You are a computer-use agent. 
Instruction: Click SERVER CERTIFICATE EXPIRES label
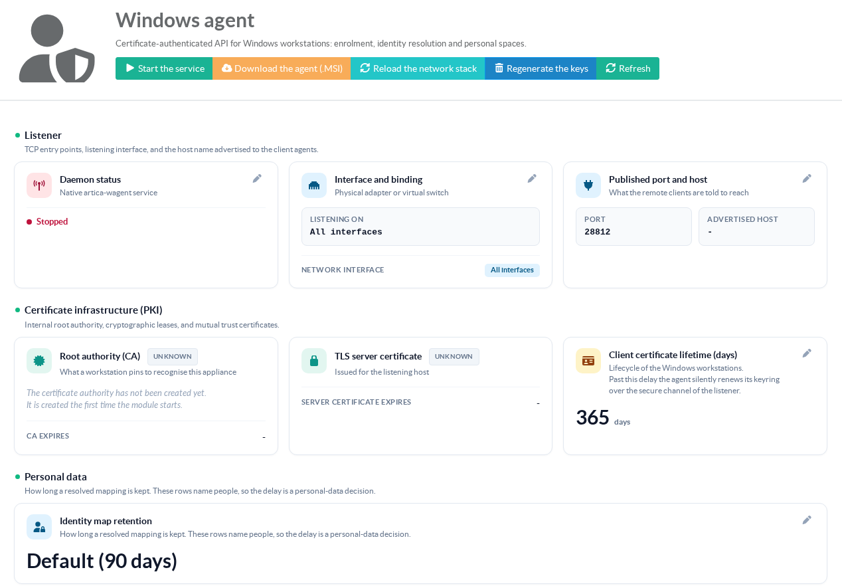click(357, 402)
